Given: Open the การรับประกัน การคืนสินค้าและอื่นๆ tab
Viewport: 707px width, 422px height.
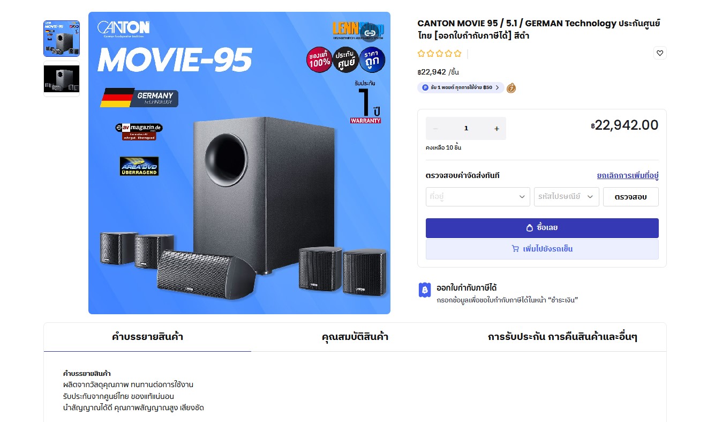Looking at the screenshot, I should pyautogui.click(x=562, y=337).
